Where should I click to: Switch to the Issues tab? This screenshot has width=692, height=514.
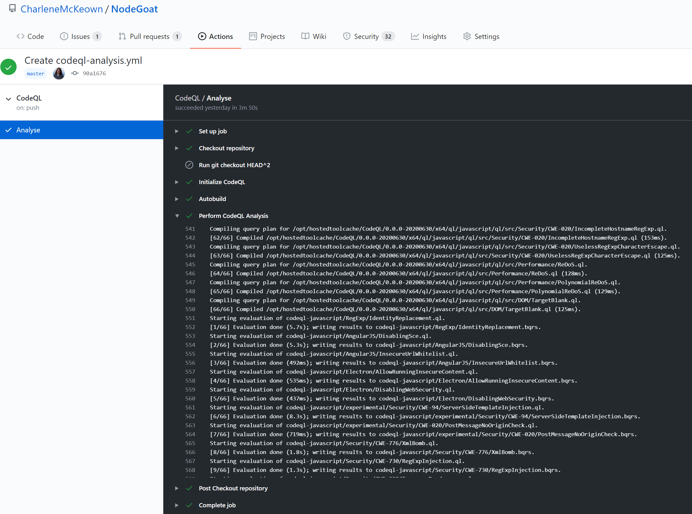point(81,36)
